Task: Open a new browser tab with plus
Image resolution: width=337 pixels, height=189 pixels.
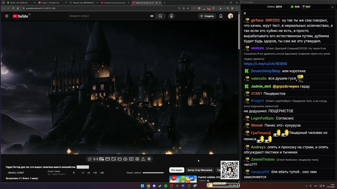Action: tap(165, 3)
